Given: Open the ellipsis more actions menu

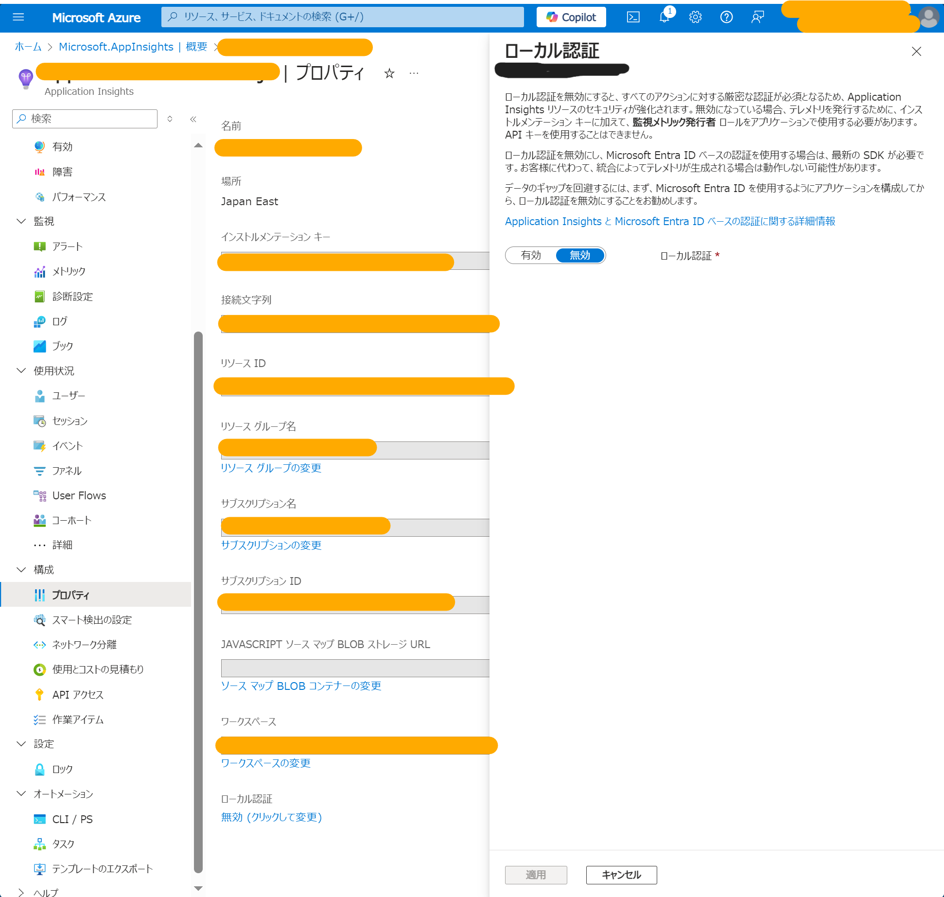Looking at the screenshot, I should [x=414, y=73].
